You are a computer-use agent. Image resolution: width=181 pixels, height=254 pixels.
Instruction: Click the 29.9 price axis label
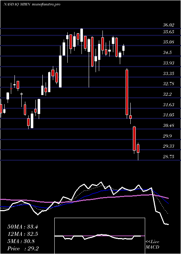pyautogui.click(x=167, y=136)
